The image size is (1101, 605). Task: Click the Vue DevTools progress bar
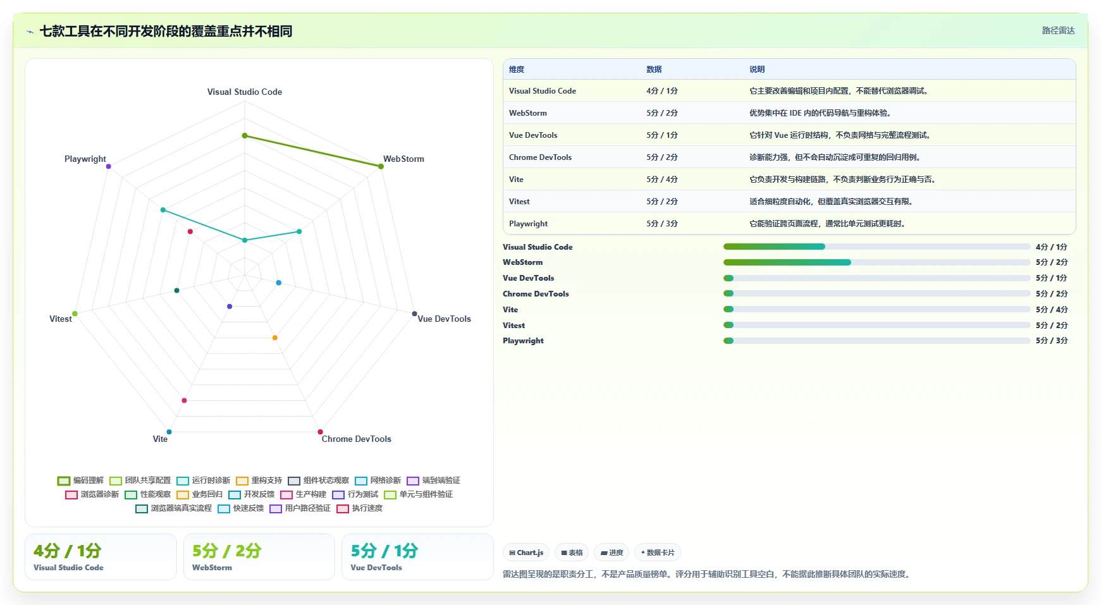[877, 278]
